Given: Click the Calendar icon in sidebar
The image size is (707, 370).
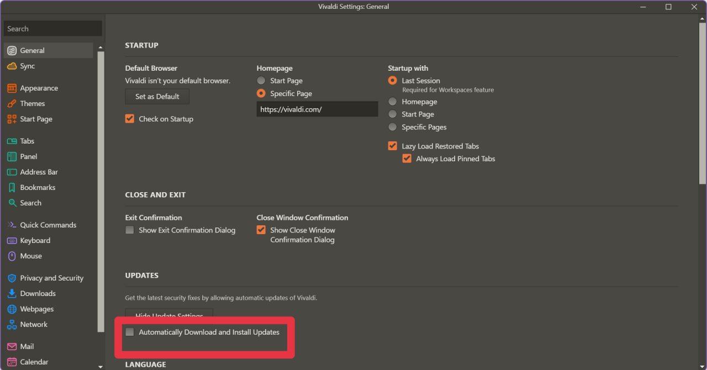Looking at the screenshot, I should 12,362.
